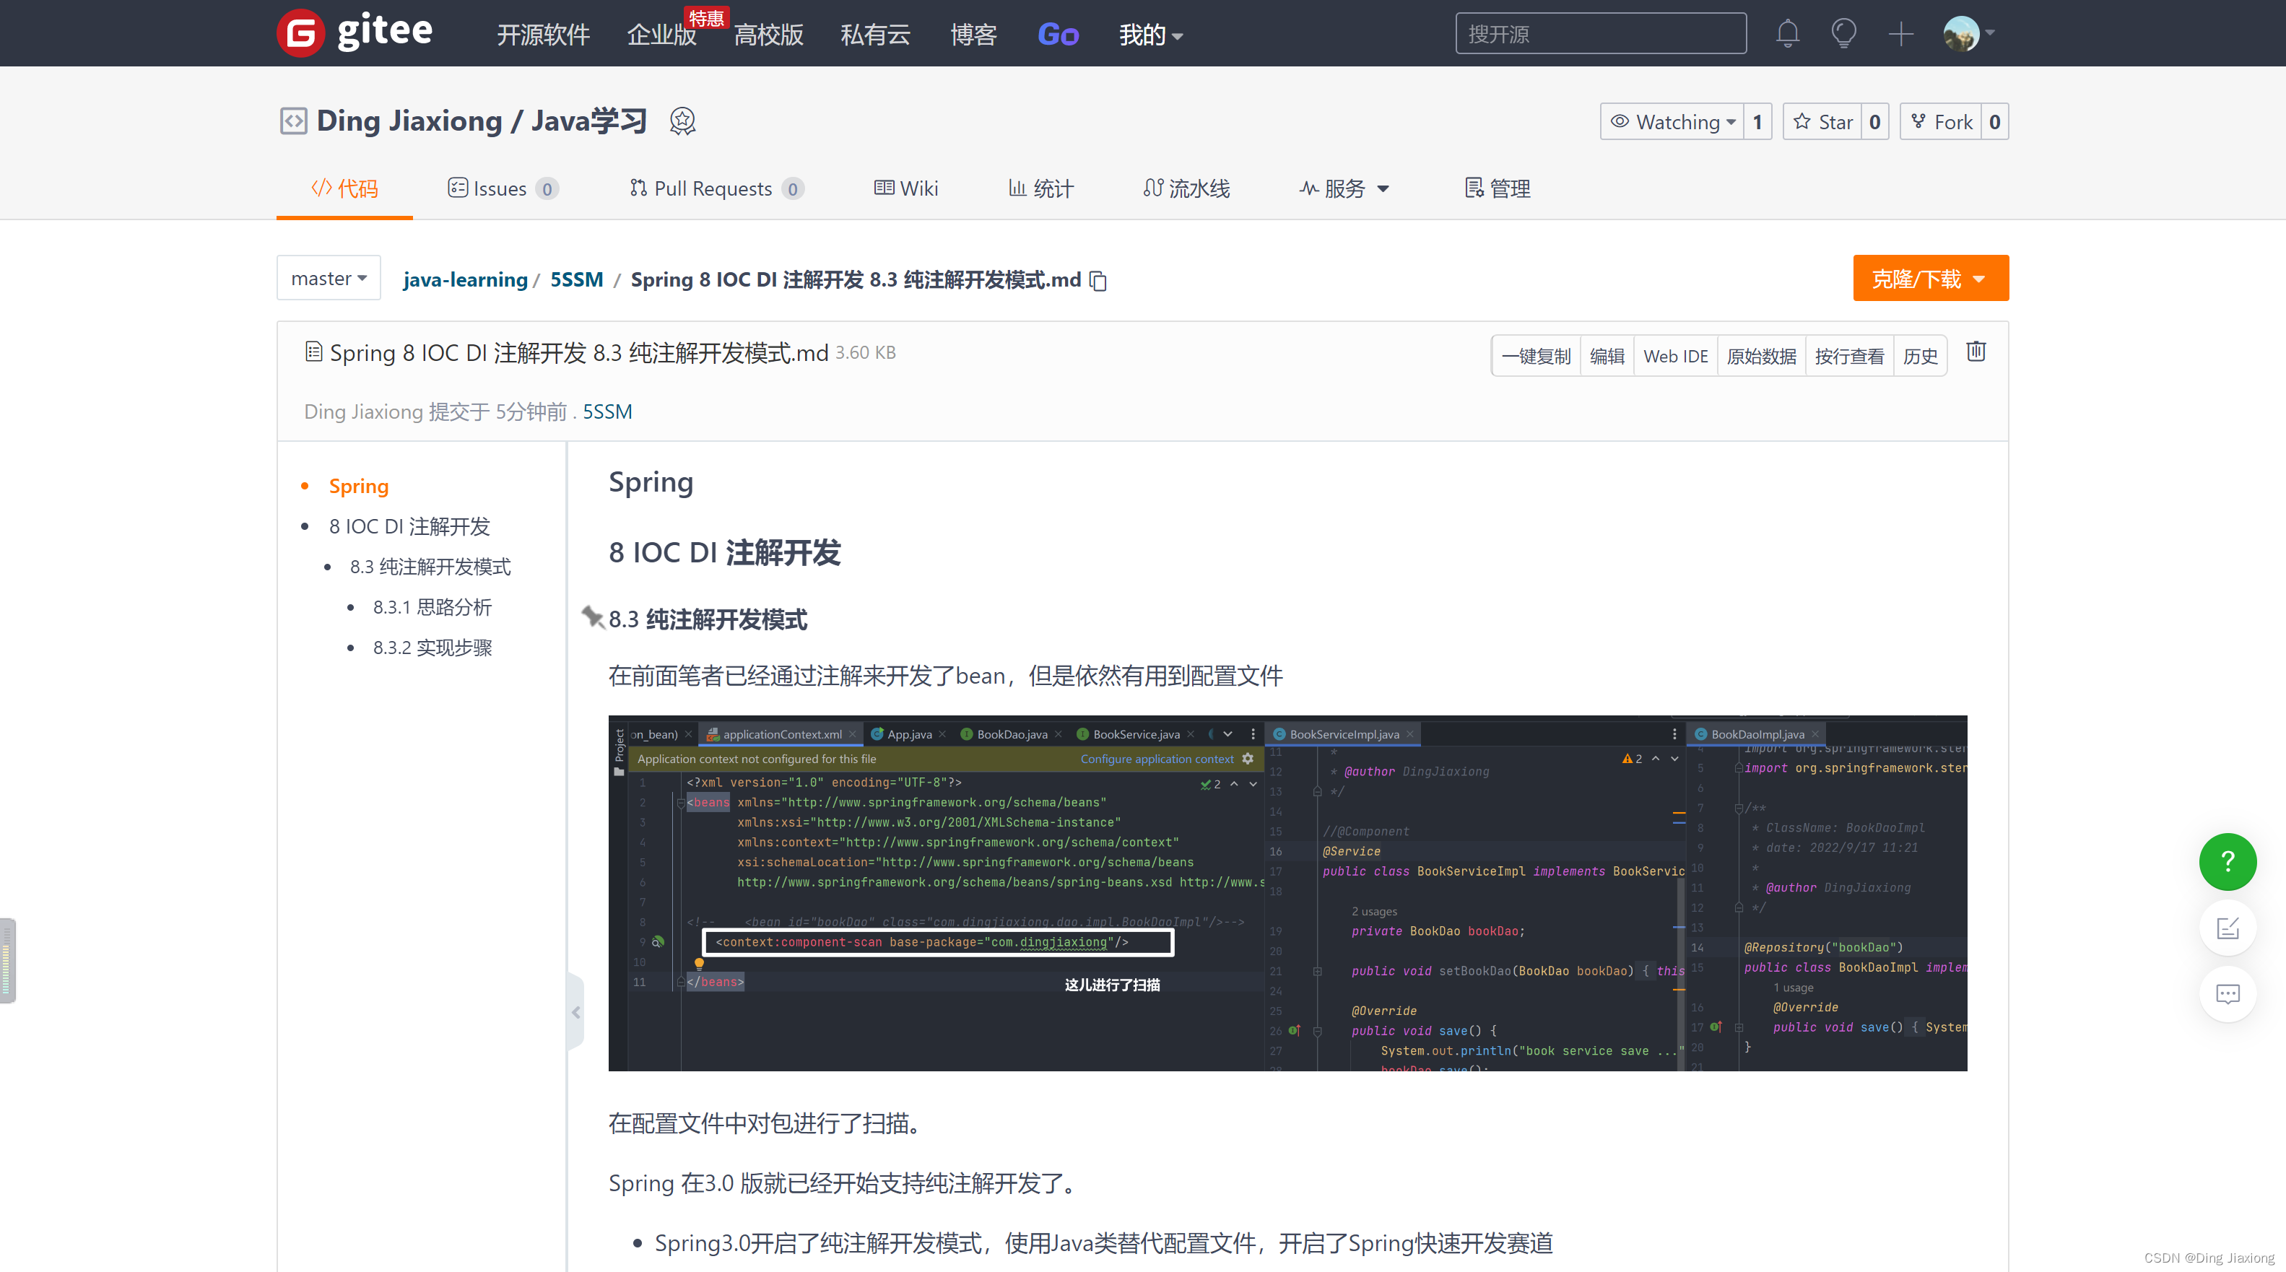Open the floating chat message icon
The width and height of the screenshot is (2286, 1272).
click(2228, 993)
